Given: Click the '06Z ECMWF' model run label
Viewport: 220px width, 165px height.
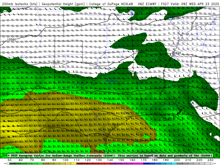Looking at the screenshot, I should 147,4.
